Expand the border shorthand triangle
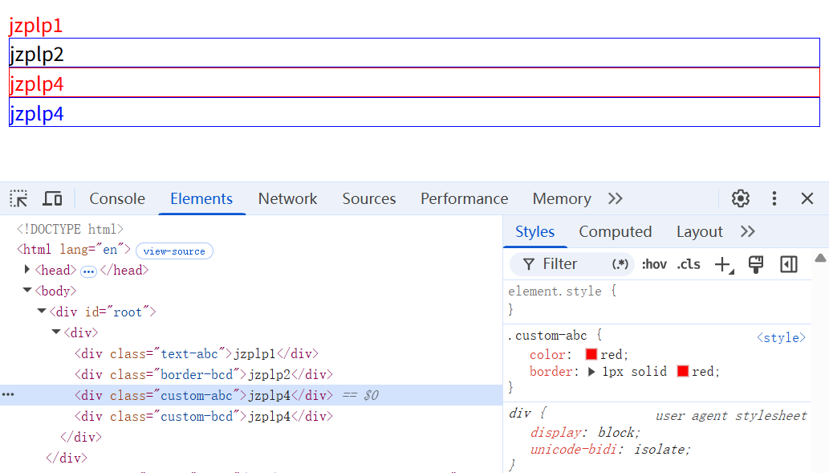The width and height of the screenshot is (829, 473). pos(591,372)
